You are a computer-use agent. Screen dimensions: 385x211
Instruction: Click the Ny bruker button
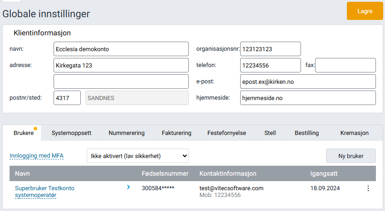351,156
